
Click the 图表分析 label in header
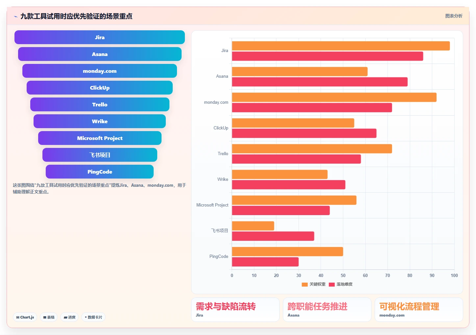point(454,16)
